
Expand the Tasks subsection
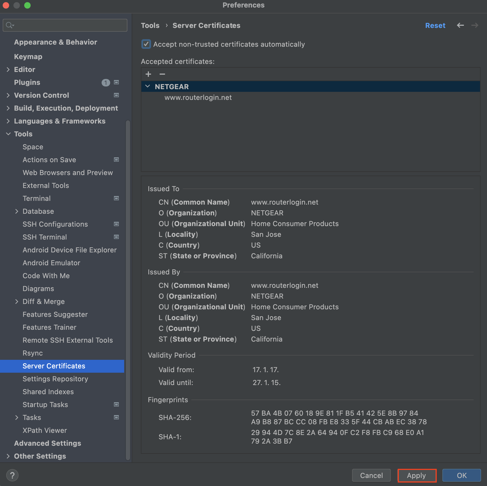(17, 418)
